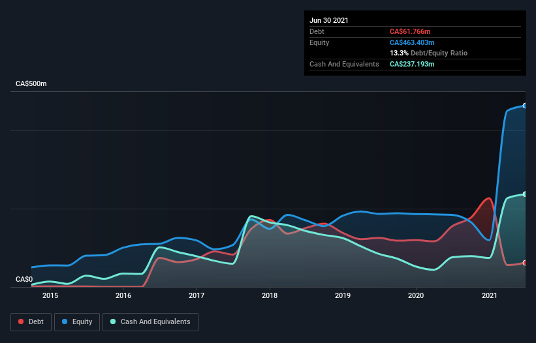
Task: Click the CA$61.766m debt value
Action: [410, 31]
